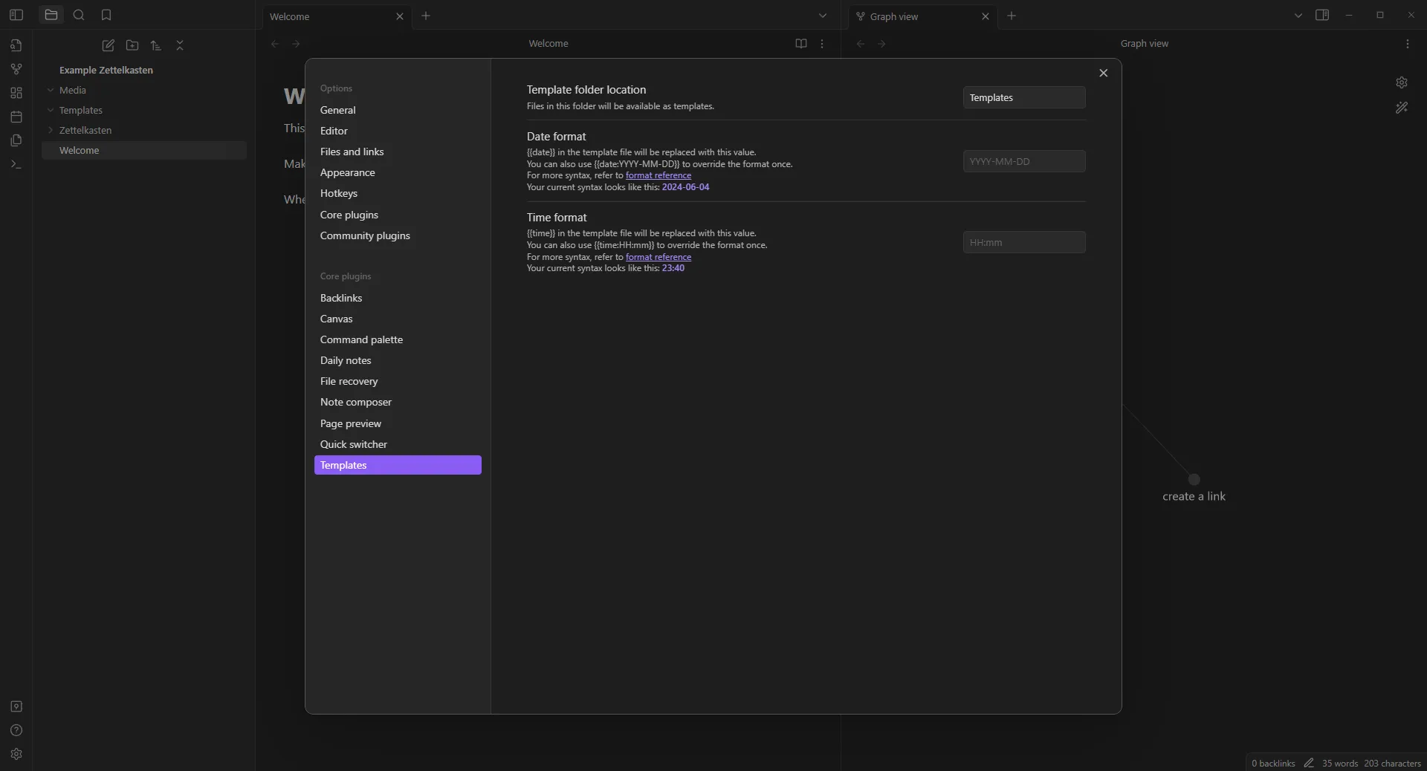This screenshot has width=1427, height=771.
Task: Click the Date format input field
Action: [1024, 161]
